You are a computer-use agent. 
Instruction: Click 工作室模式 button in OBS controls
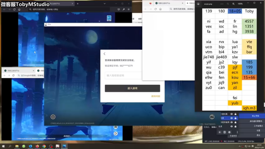[x=252, y=126]
